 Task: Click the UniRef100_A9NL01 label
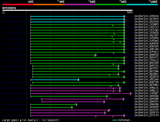point(146,88)
